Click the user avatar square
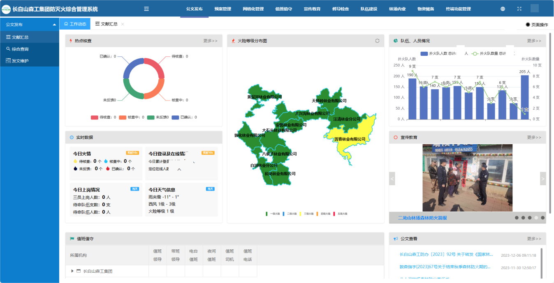554x283 pixels. (x=534, y=8)
